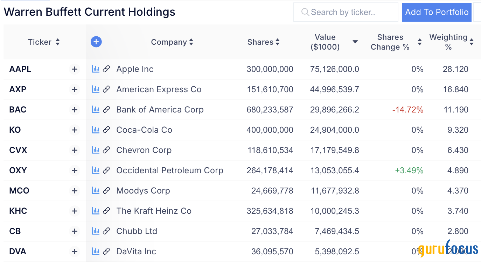The image size is (481, 262).
Task: Click the link icon beside Chubb Ltd
Action: (106, 231)
